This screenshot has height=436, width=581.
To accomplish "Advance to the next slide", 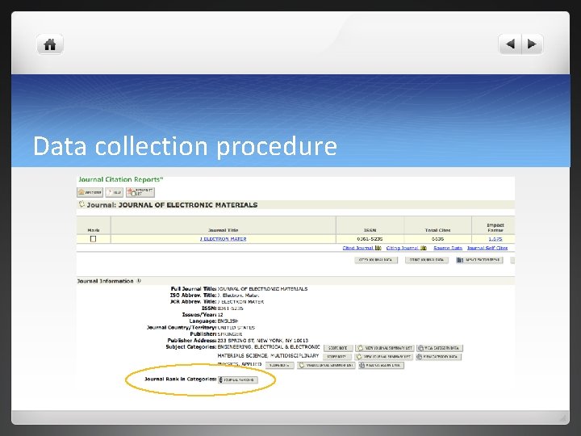I will [532, 44].
